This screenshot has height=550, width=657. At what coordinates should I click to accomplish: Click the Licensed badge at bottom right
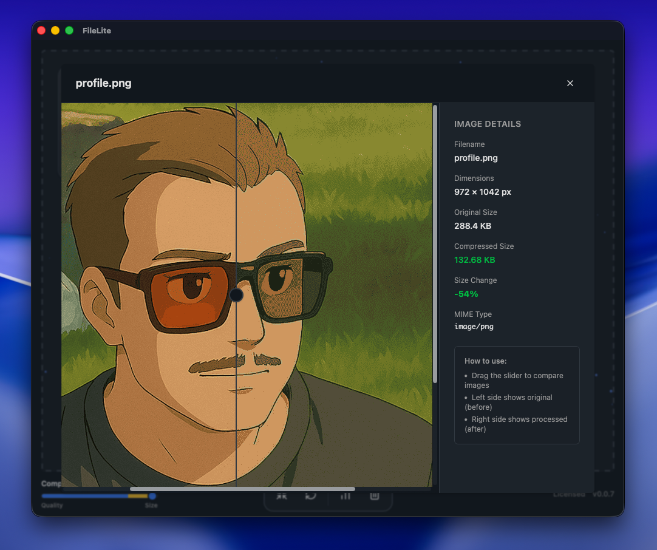(569, 494)
